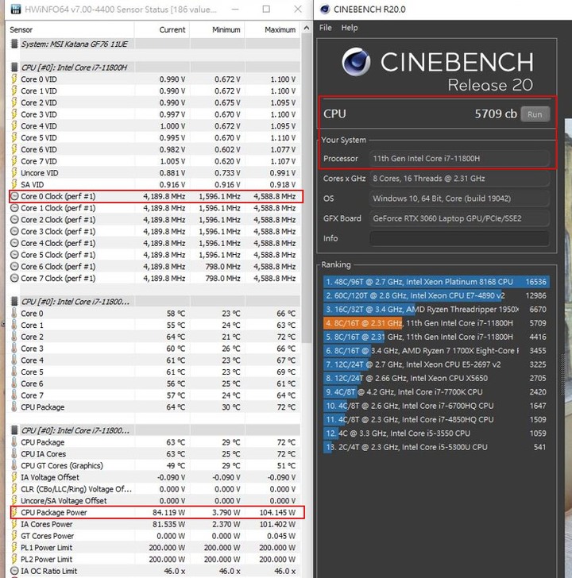Open the File menu in Cinebench

325,28
